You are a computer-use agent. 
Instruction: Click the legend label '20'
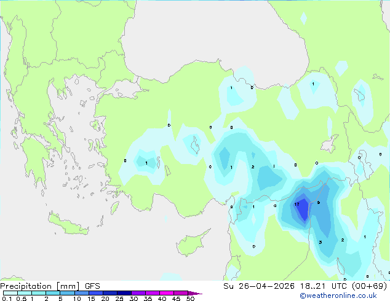coord(105,299)
